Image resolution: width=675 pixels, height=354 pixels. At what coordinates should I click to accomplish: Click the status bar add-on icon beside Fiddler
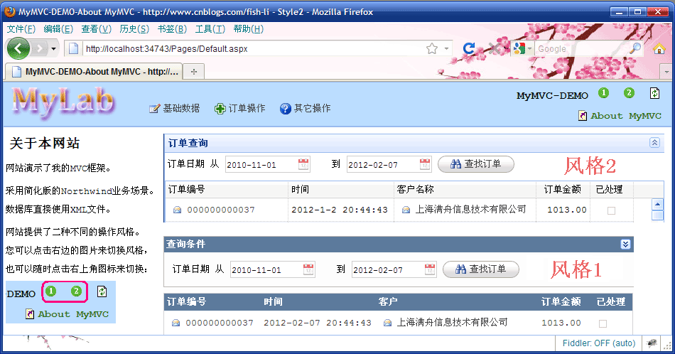(652, 343)
